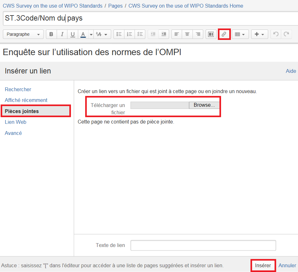
Task: Switch to the Rechercher tab
Action: pos(18,90)
